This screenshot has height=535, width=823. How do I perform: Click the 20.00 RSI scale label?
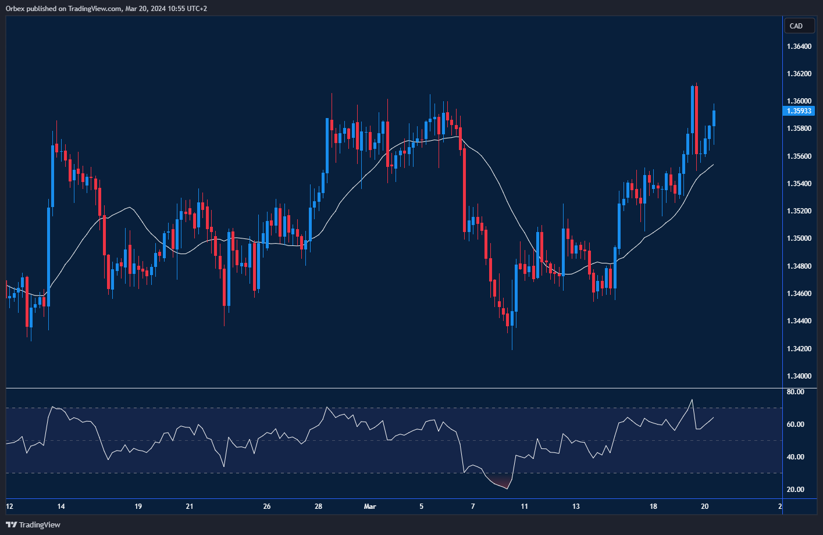click(795, 490)
